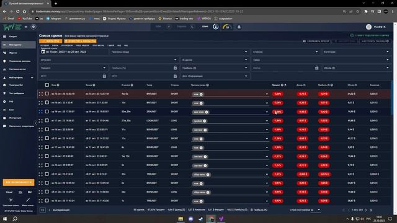Click the orange ОЧИСТИТЬ ФИЛЬТРЫ button
This screenshot has width=397, height=223.
click(80, 41)
